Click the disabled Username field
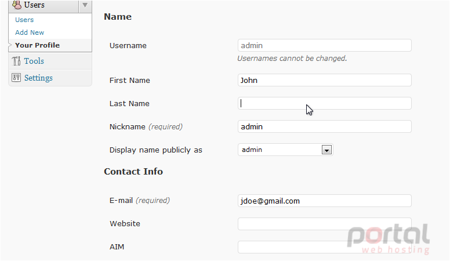The height and width of the screenshot is (261, 450). [325, 45]
